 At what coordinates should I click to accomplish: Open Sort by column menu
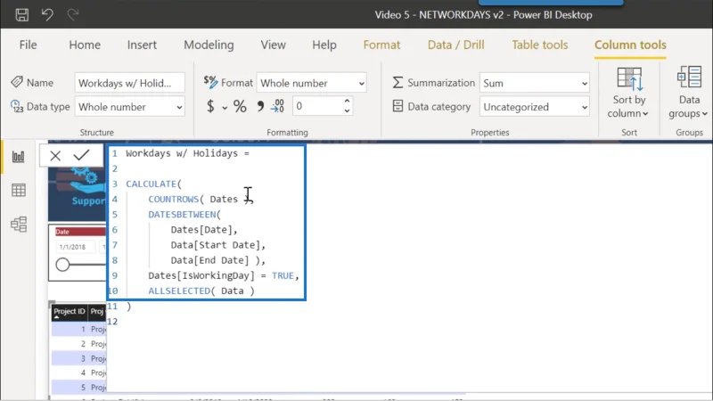point(628,93)
